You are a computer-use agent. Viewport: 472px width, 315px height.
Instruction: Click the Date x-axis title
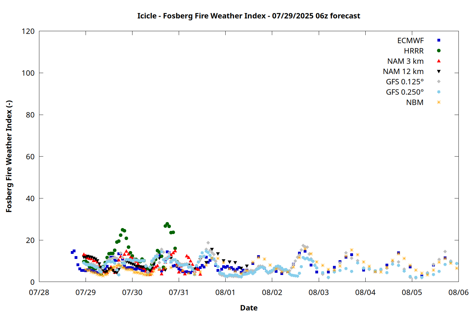point(249,308)
